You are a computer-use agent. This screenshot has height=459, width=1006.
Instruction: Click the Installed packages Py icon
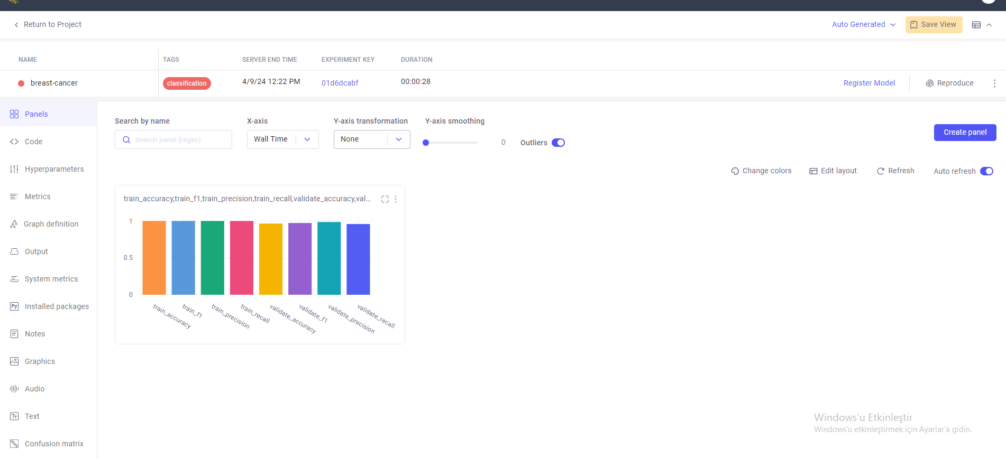click(x=14, y=306)
